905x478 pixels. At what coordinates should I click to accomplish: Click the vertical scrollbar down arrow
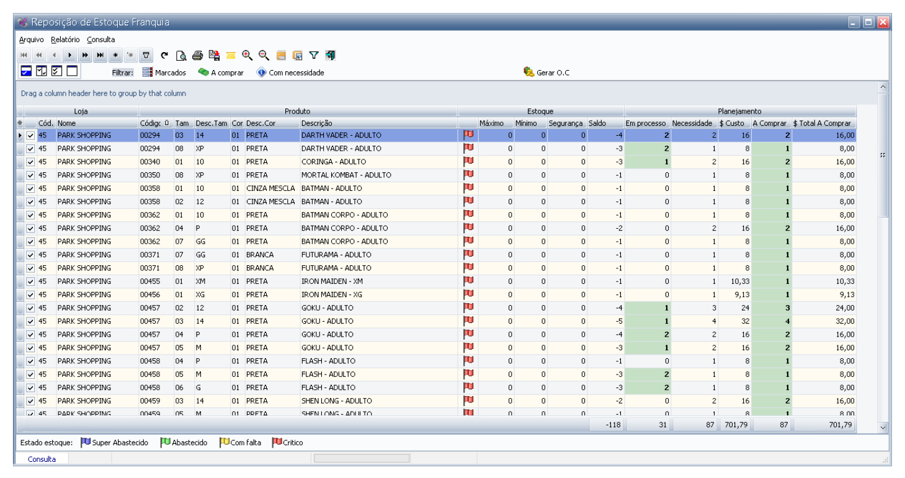click(x=883, y=427)
